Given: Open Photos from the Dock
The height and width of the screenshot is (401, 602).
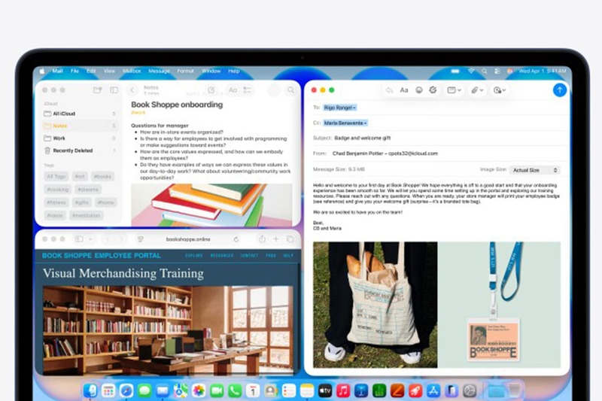Looking at the screenshot, I should click(199, 390).
